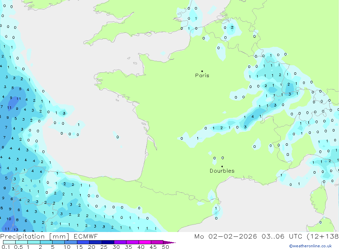Select the 5 mm blue legend swatch
This screenshot has width=339, height=249.
click(x=58, y=242)
